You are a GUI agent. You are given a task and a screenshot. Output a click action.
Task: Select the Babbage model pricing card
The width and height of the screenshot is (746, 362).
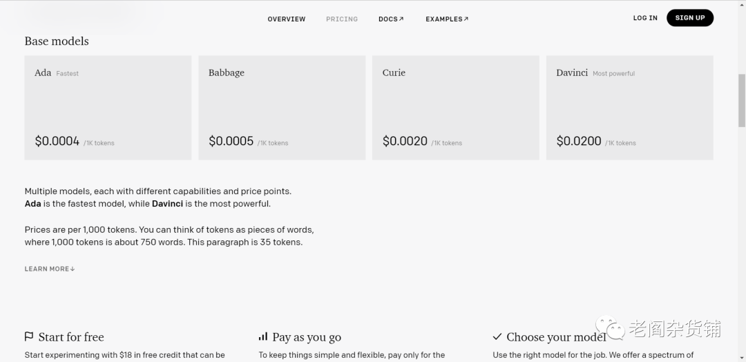[282, 108]
